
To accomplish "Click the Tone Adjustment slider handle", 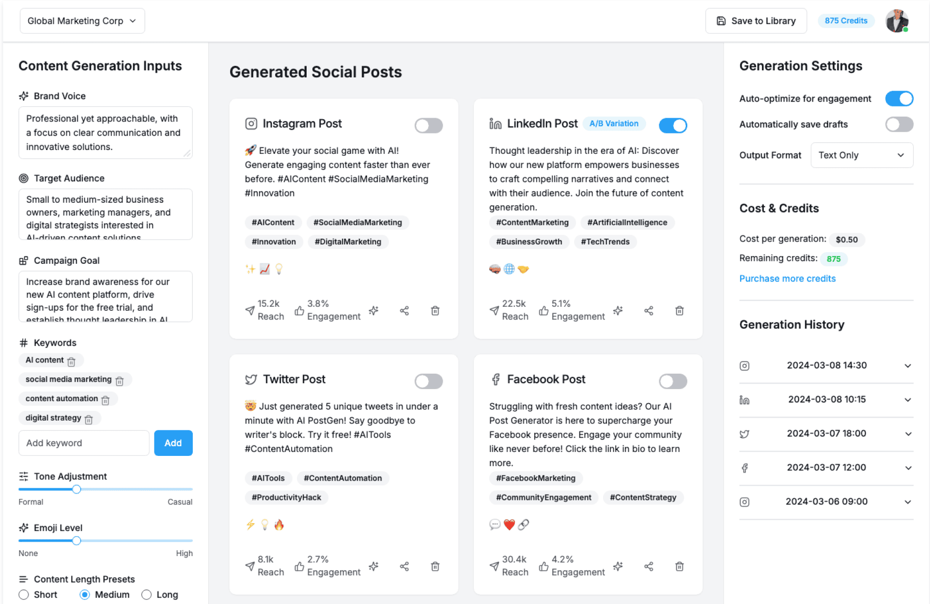I will click(x=77, y=489).
